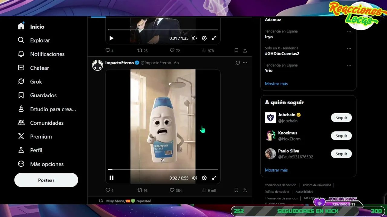View analytics of post with 978 views
Screen dimensions: 387x217
pyautogui.click(x=208, y=51)
